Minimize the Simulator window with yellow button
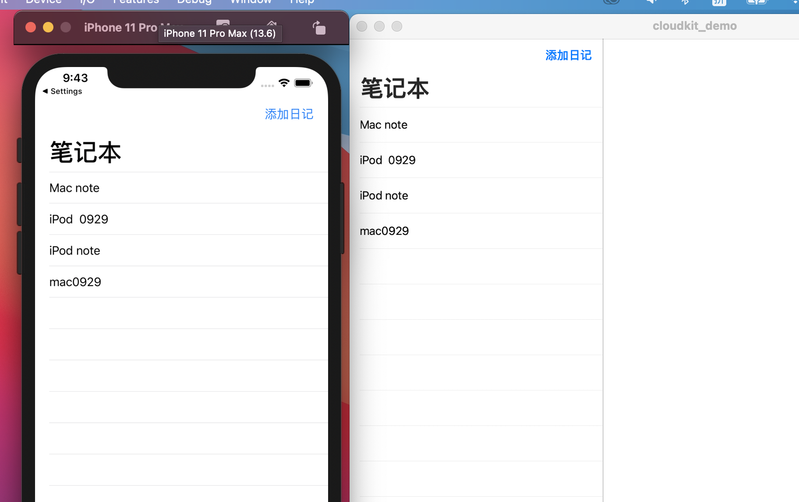Screen dimensions: 799x502 (x=48, y=27)
